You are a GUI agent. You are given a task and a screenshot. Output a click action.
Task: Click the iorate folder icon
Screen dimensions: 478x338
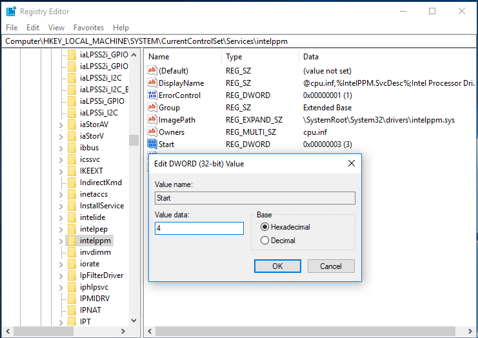pyautogui.click(x=72, y=264)
